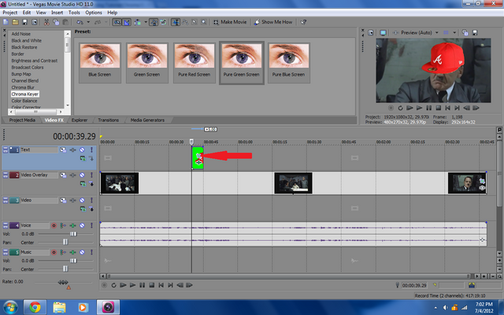504x315 pixels.
Task: Select Chroma Keyer in the effects list
Action: click(x=25, y=94)
